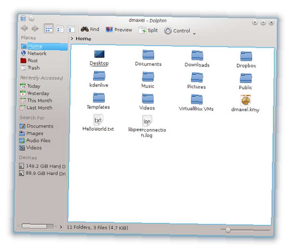Select the Dropbox folder
Viewport: 292px width, 251px height.
coord(246,60)
